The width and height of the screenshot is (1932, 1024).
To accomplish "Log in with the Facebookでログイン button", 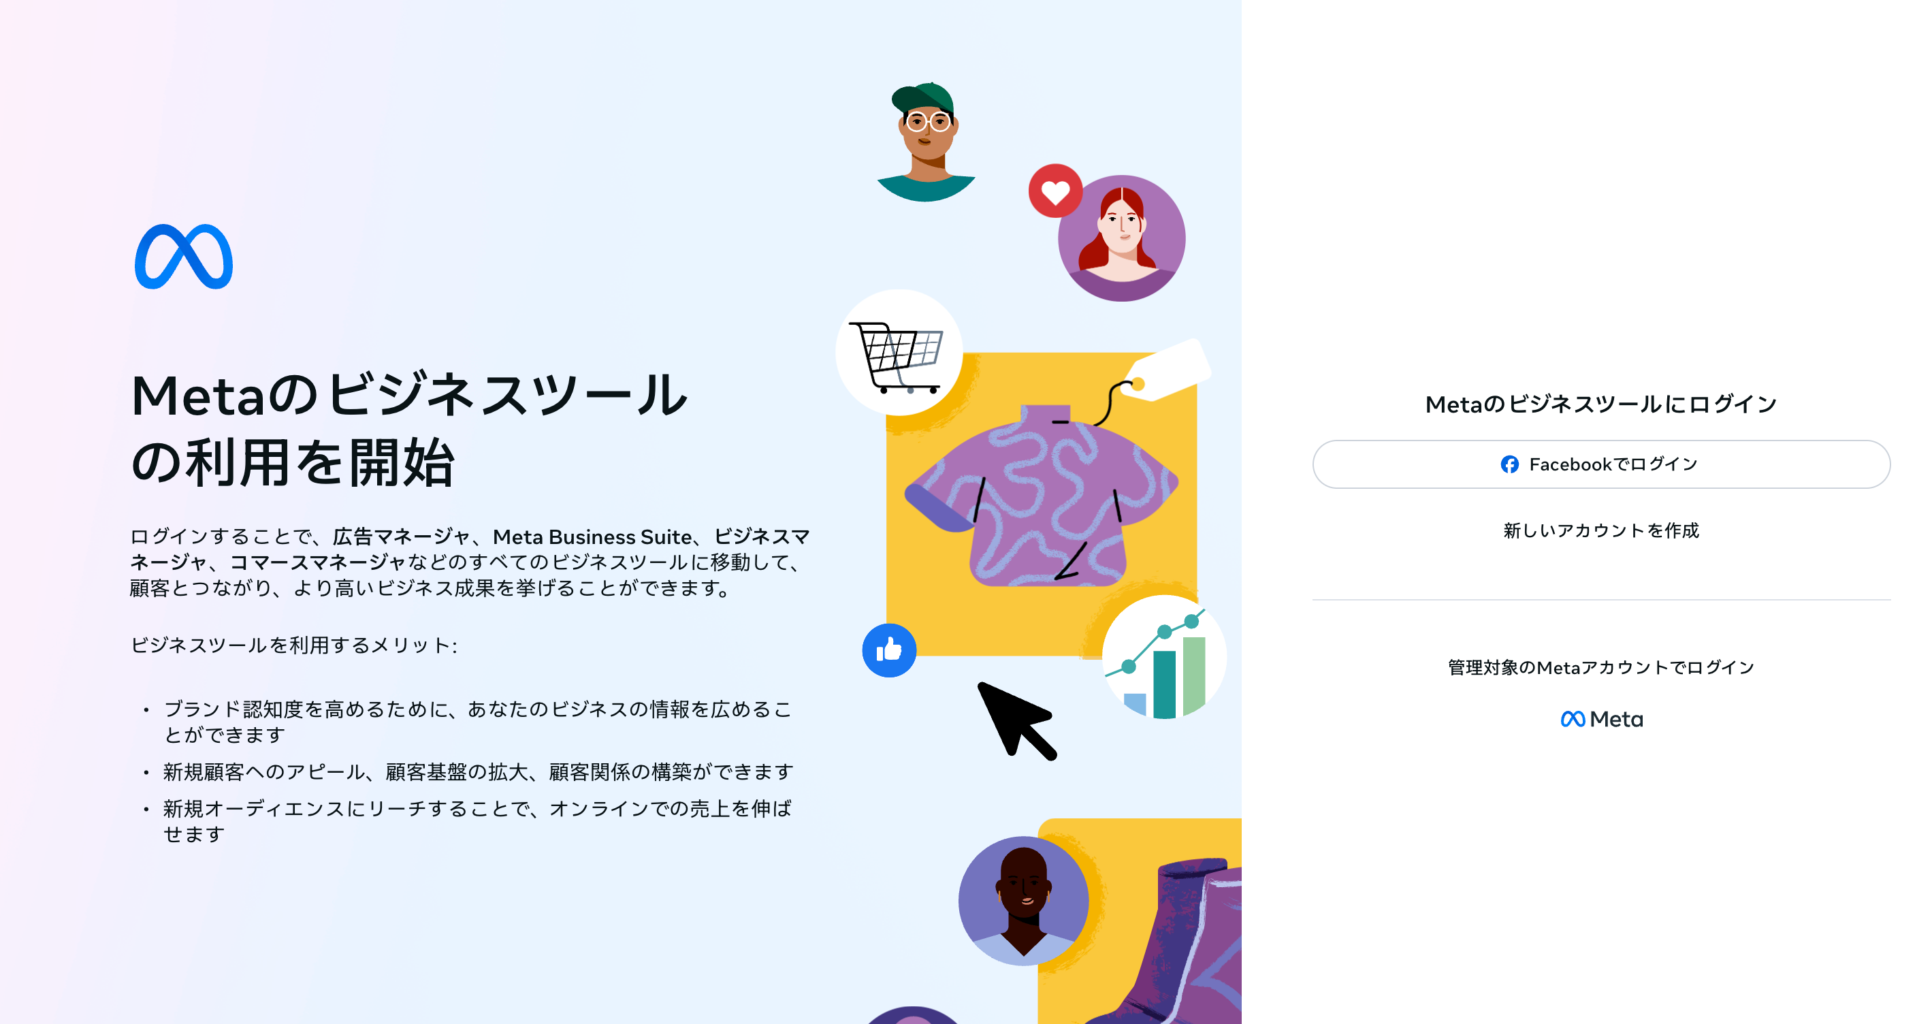I will (x=1601, y=464).
